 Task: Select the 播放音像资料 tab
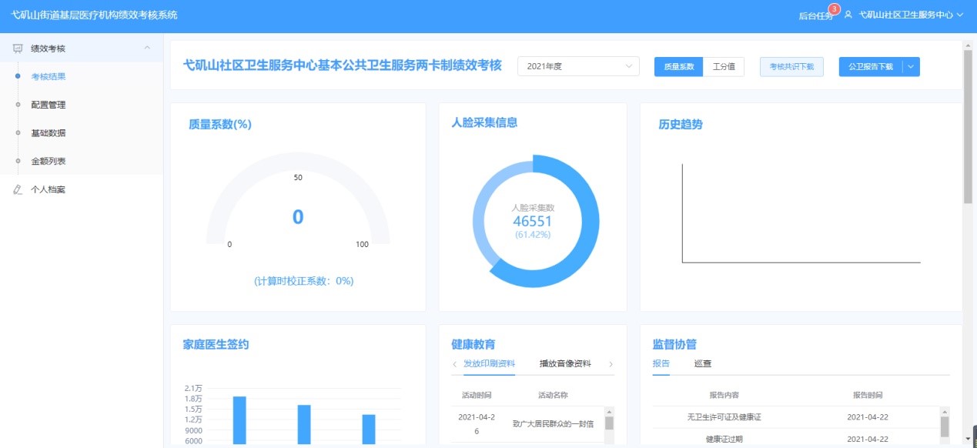point(565,364)
